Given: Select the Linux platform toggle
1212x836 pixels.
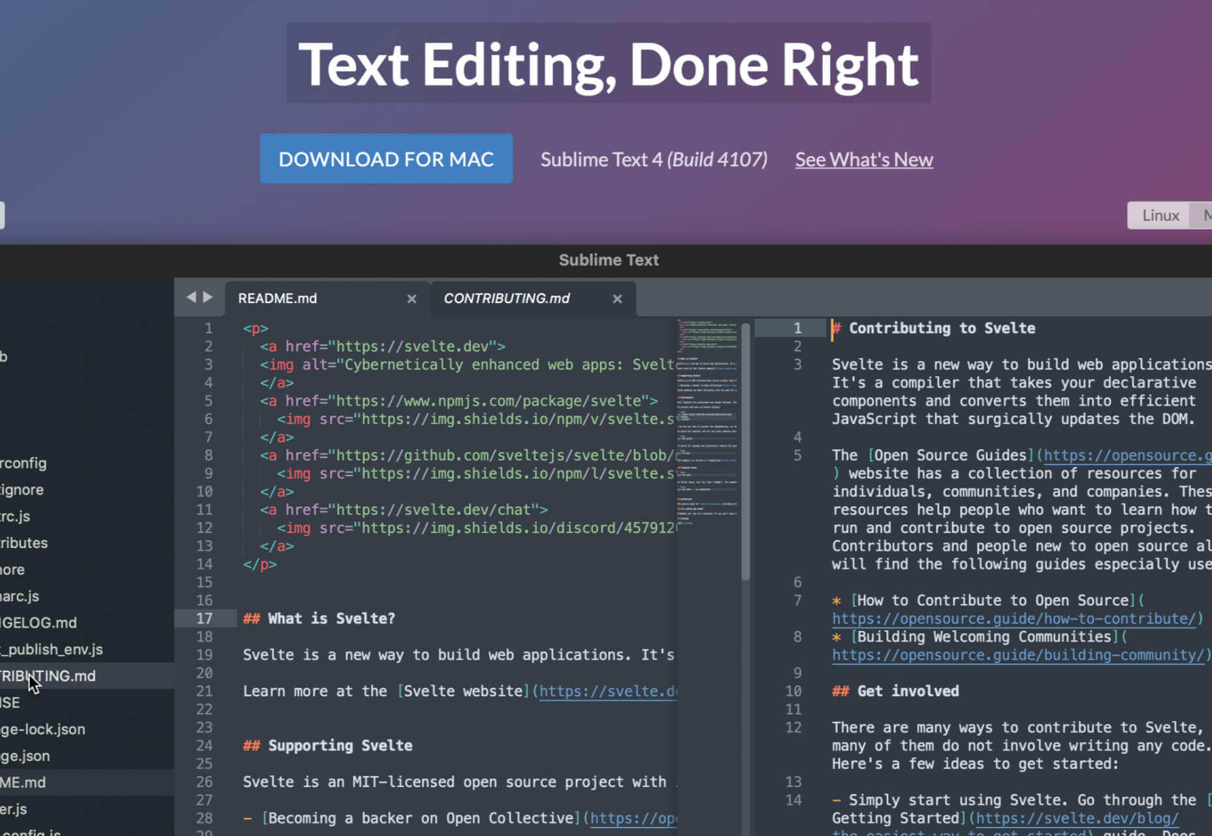Looking at the screenshot, I should (1160, 216).
